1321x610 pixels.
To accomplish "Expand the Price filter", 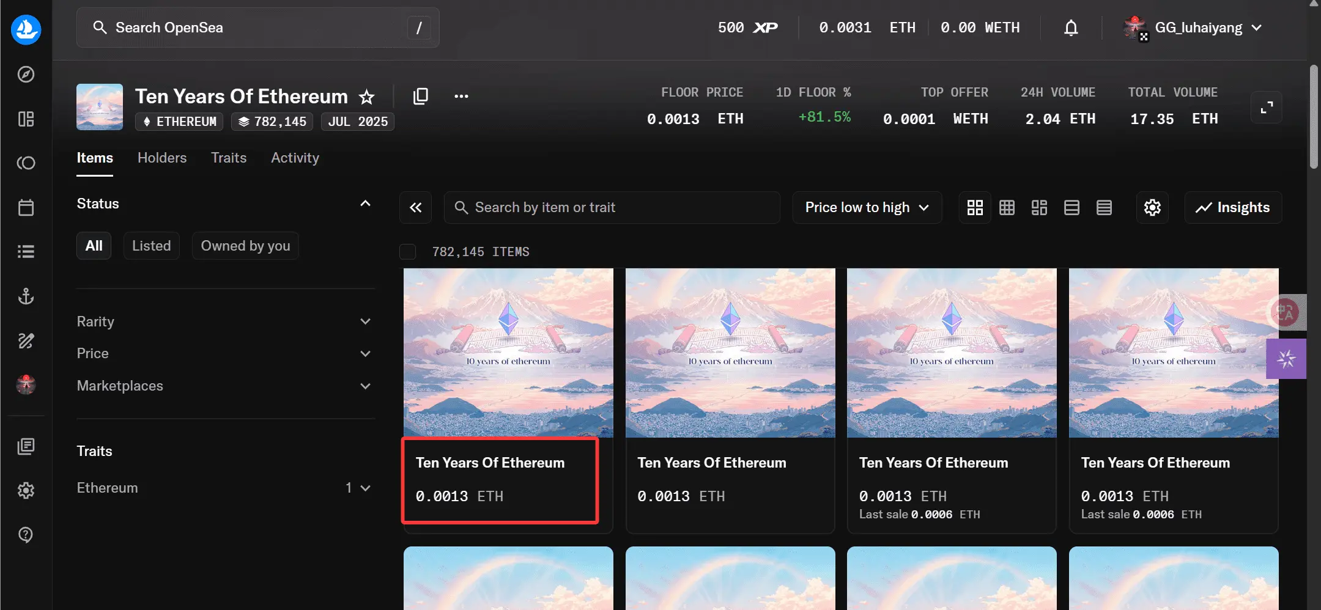I will click(x=225, y=353).
